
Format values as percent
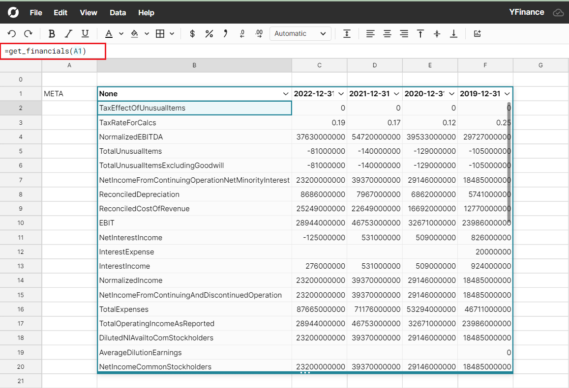tap(209, 33)
